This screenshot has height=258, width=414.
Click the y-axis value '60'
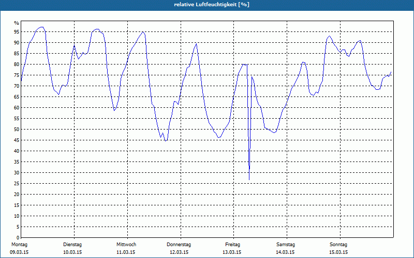click(x=17, y=108)
